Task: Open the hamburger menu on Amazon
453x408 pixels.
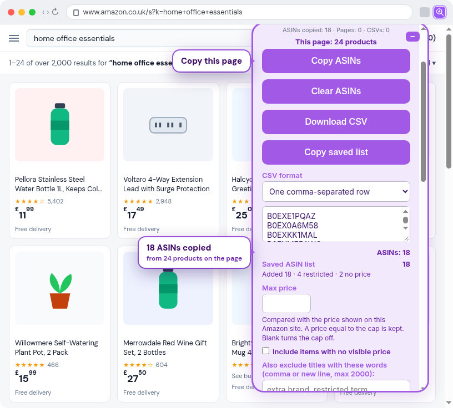Action: [x=14, y=38]
